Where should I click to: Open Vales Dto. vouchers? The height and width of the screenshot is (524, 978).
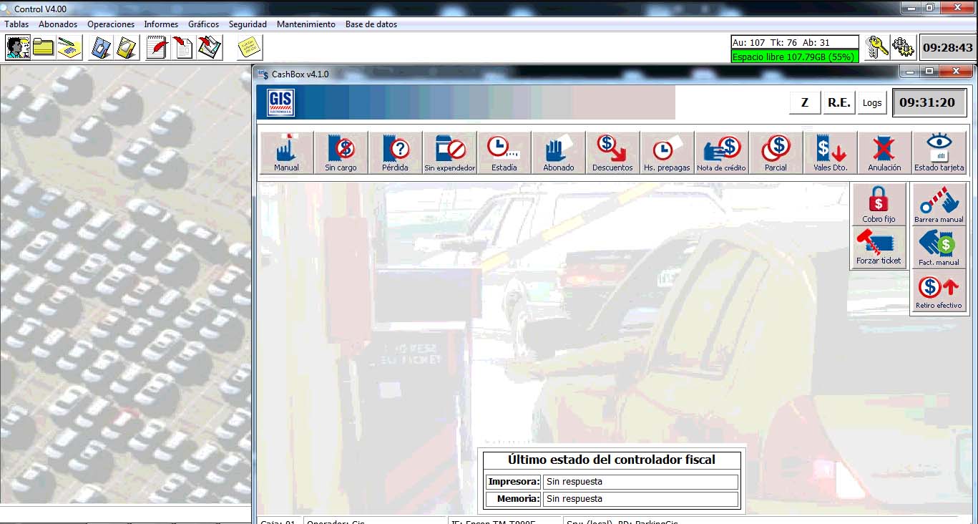click(x=831, y=152)
